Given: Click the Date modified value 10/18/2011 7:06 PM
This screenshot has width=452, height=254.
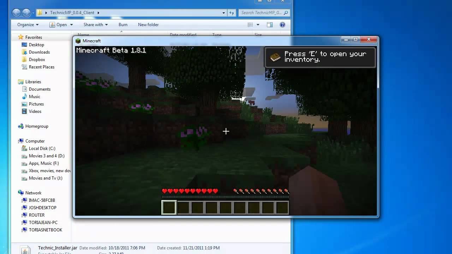Looking at the screenshot, I should tap(127, 248).
